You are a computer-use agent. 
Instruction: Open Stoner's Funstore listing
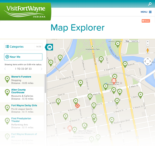[22, 80]
